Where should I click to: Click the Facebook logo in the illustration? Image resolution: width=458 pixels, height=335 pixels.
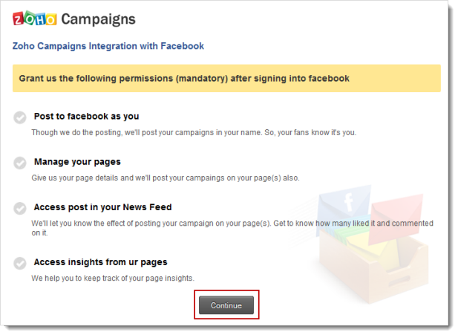(350, 204)
